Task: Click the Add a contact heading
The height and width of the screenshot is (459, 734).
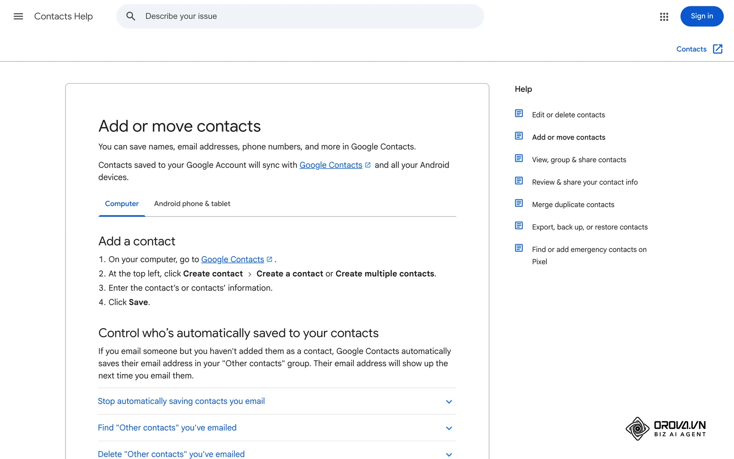Action: pyautogui.click(x=137, y=241)
